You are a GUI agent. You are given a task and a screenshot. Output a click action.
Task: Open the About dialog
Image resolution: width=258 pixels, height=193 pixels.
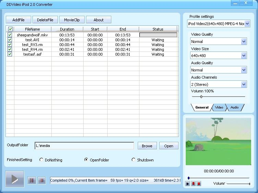pyautogui.click(x=99, y=20)
